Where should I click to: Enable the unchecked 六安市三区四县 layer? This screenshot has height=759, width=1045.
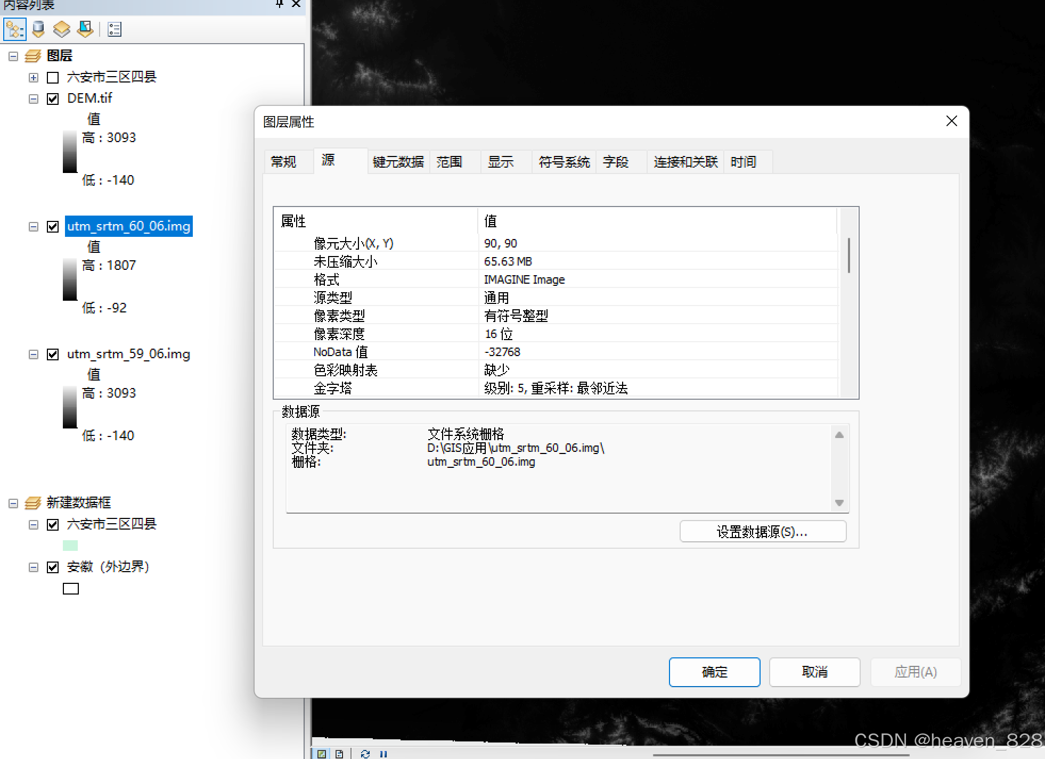(x=53, y=78)
